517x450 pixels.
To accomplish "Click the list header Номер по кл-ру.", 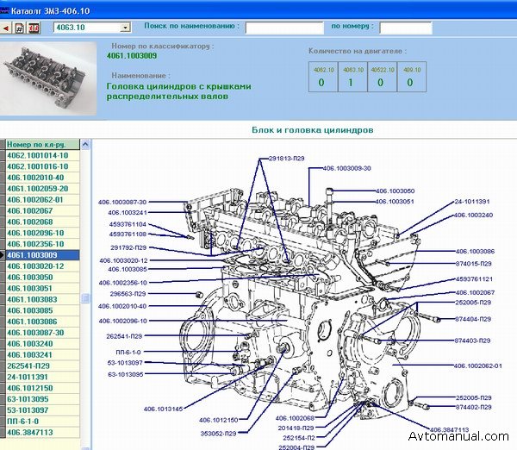I will coord(42,145).
